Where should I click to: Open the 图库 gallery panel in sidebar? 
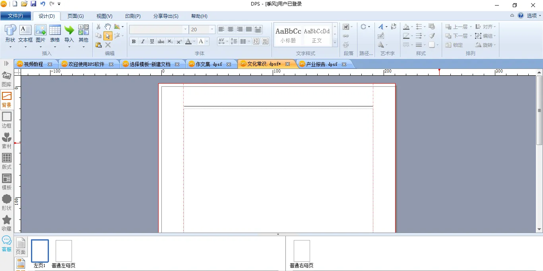(x=6, y=79)
